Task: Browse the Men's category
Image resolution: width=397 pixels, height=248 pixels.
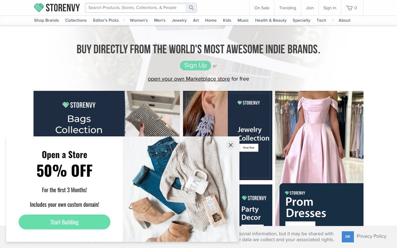Action: (160, 20)
